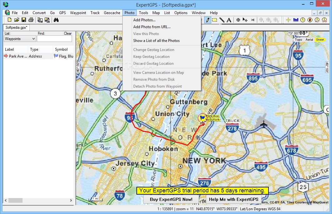Click the inner document restore button

click(320, 13)
